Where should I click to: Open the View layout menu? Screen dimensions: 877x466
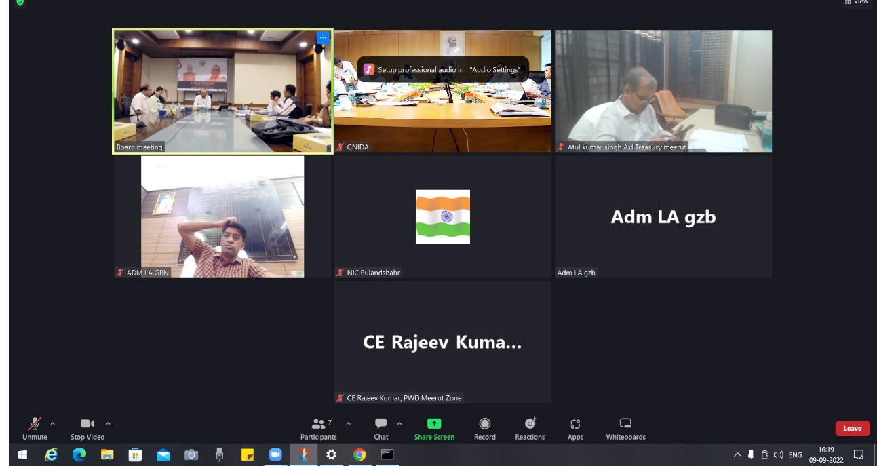(856, 2)
